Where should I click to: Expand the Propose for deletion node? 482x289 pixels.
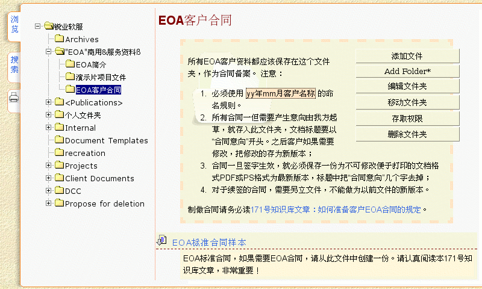(48, 204)
